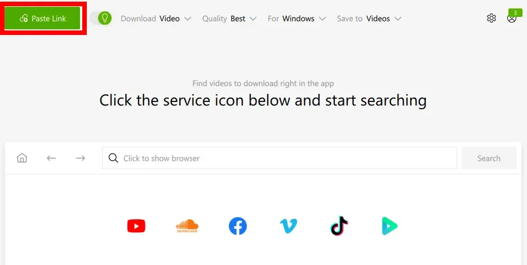Viewport: 527px width, 265px height.
Task: Toggle the smart mode lightbulb switch
Action: (x=100, y=18)
